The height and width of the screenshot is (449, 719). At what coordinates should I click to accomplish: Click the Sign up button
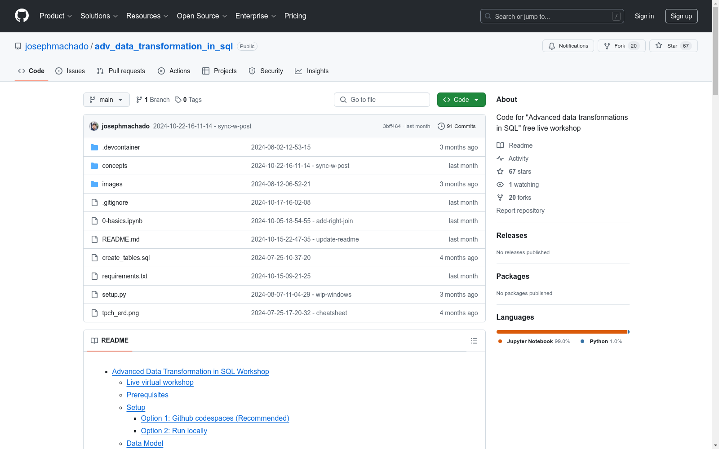pyautogui.click(x=681, y=16)
